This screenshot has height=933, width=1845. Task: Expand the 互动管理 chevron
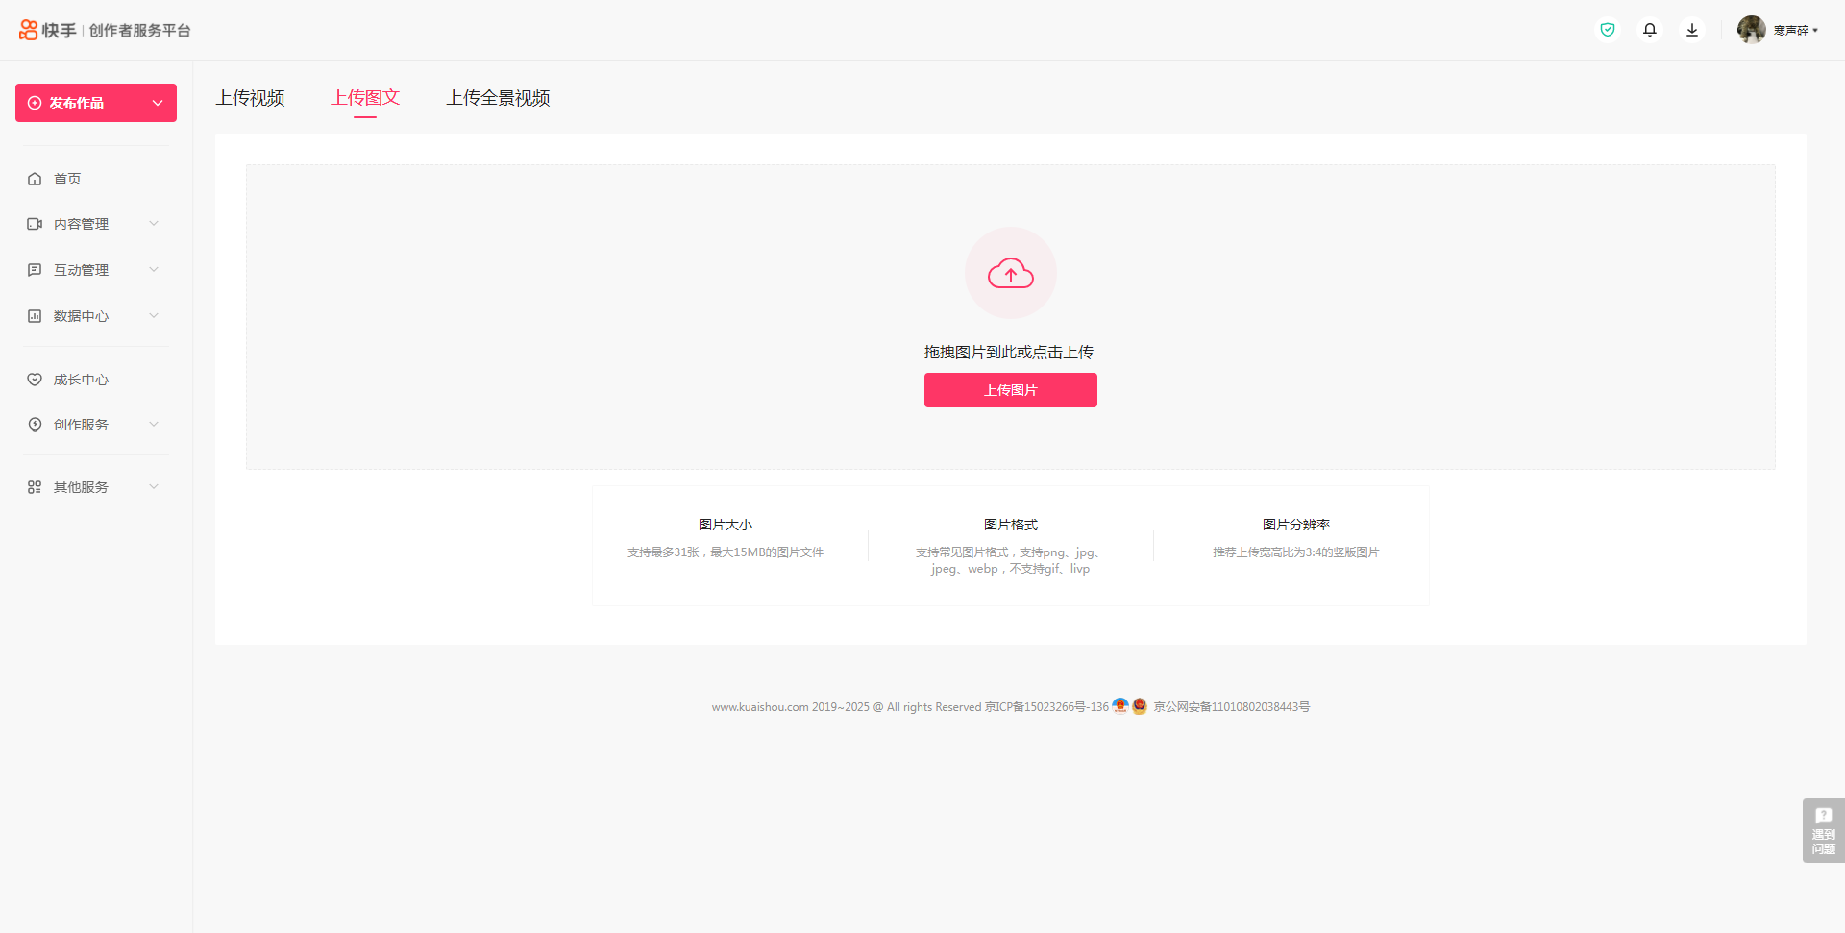[x=154, y=270]
